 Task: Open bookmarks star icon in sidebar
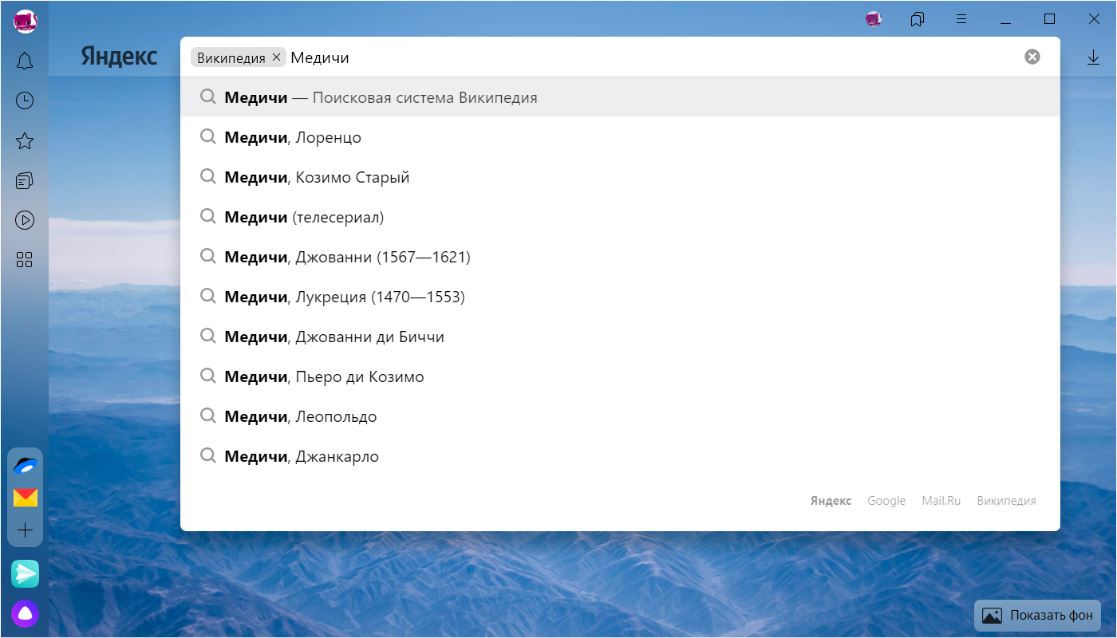[x=25, y=141]
